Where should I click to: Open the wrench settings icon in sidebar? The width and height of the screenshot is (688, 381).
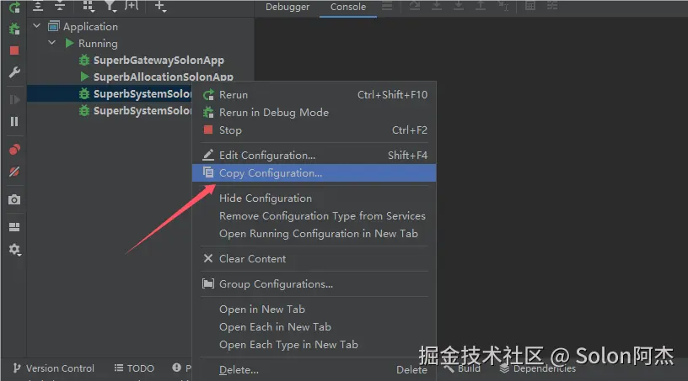[x=14, y=72]
